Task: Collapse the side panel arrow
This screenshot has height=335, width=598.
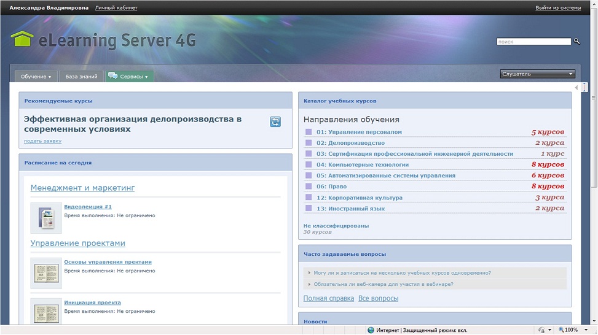Action: pos(576,88)
